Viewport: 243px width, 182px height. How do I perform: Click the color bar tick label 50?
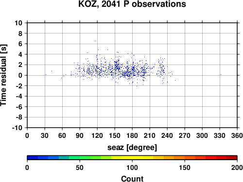tap(80, 167)
